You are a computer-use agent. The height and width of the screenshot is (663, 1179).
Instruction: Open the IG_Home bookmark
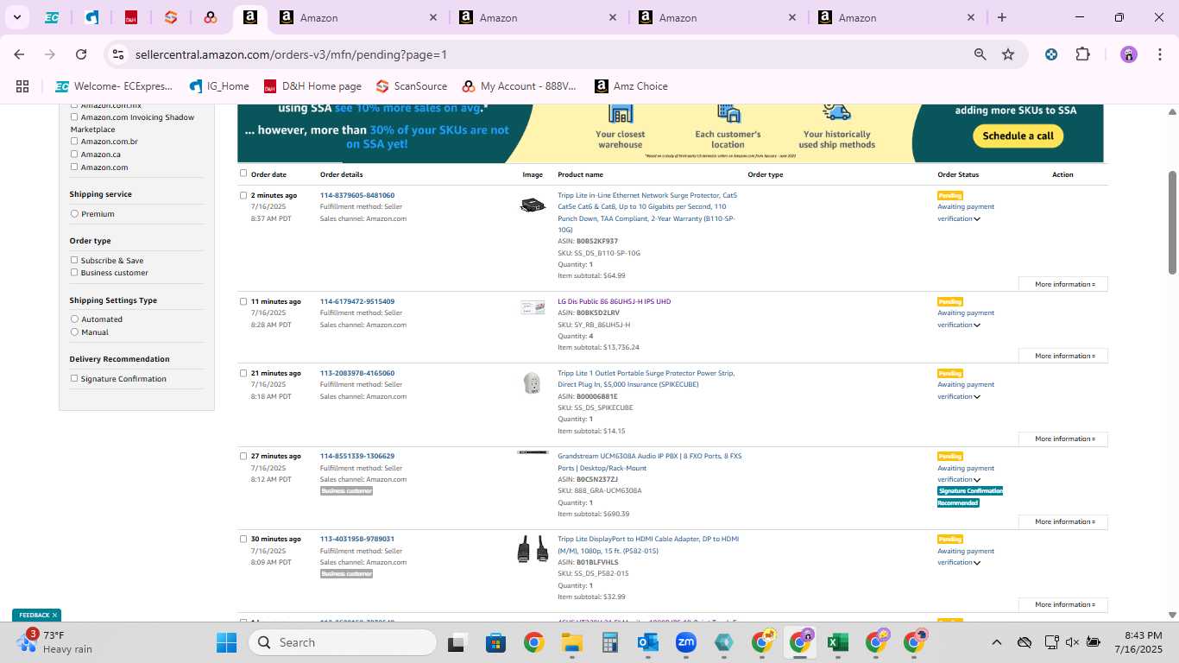point(219,86)
